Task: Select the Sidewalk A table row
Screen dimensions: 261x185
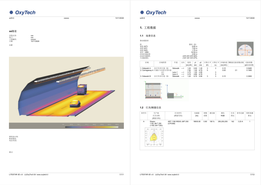Action: 197,68
